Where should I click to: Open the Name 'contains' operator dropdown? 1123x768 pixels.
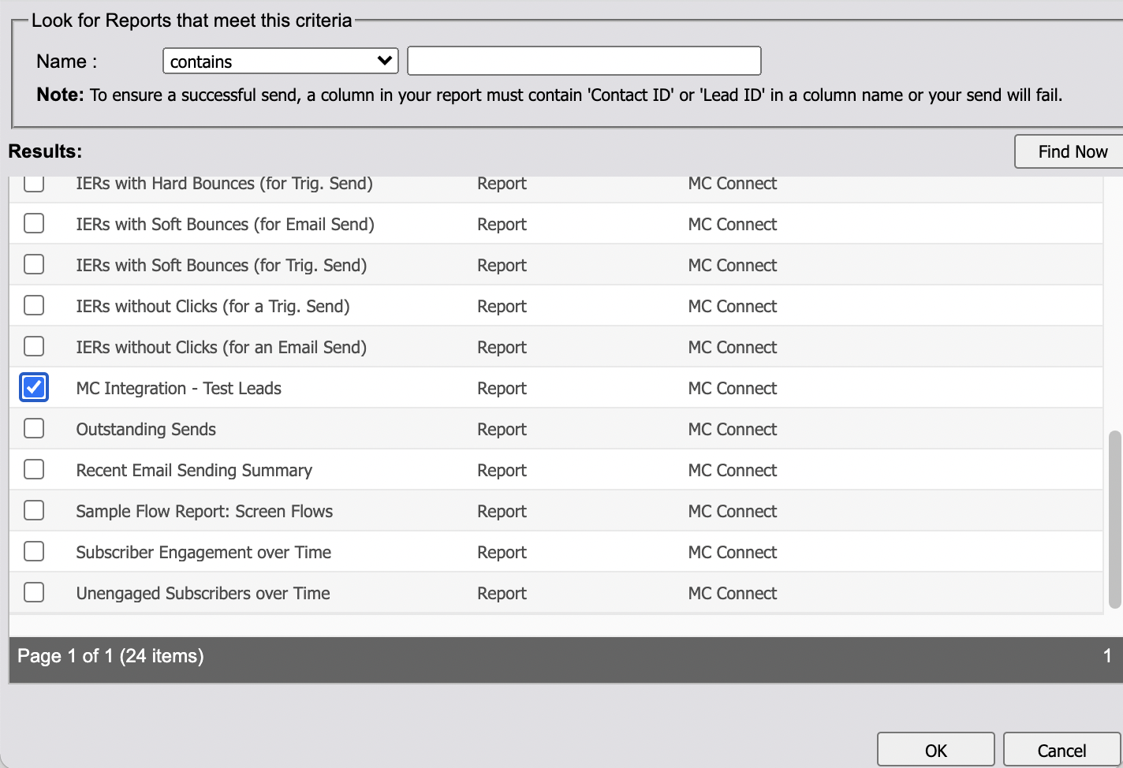click(x=281, y=61)
